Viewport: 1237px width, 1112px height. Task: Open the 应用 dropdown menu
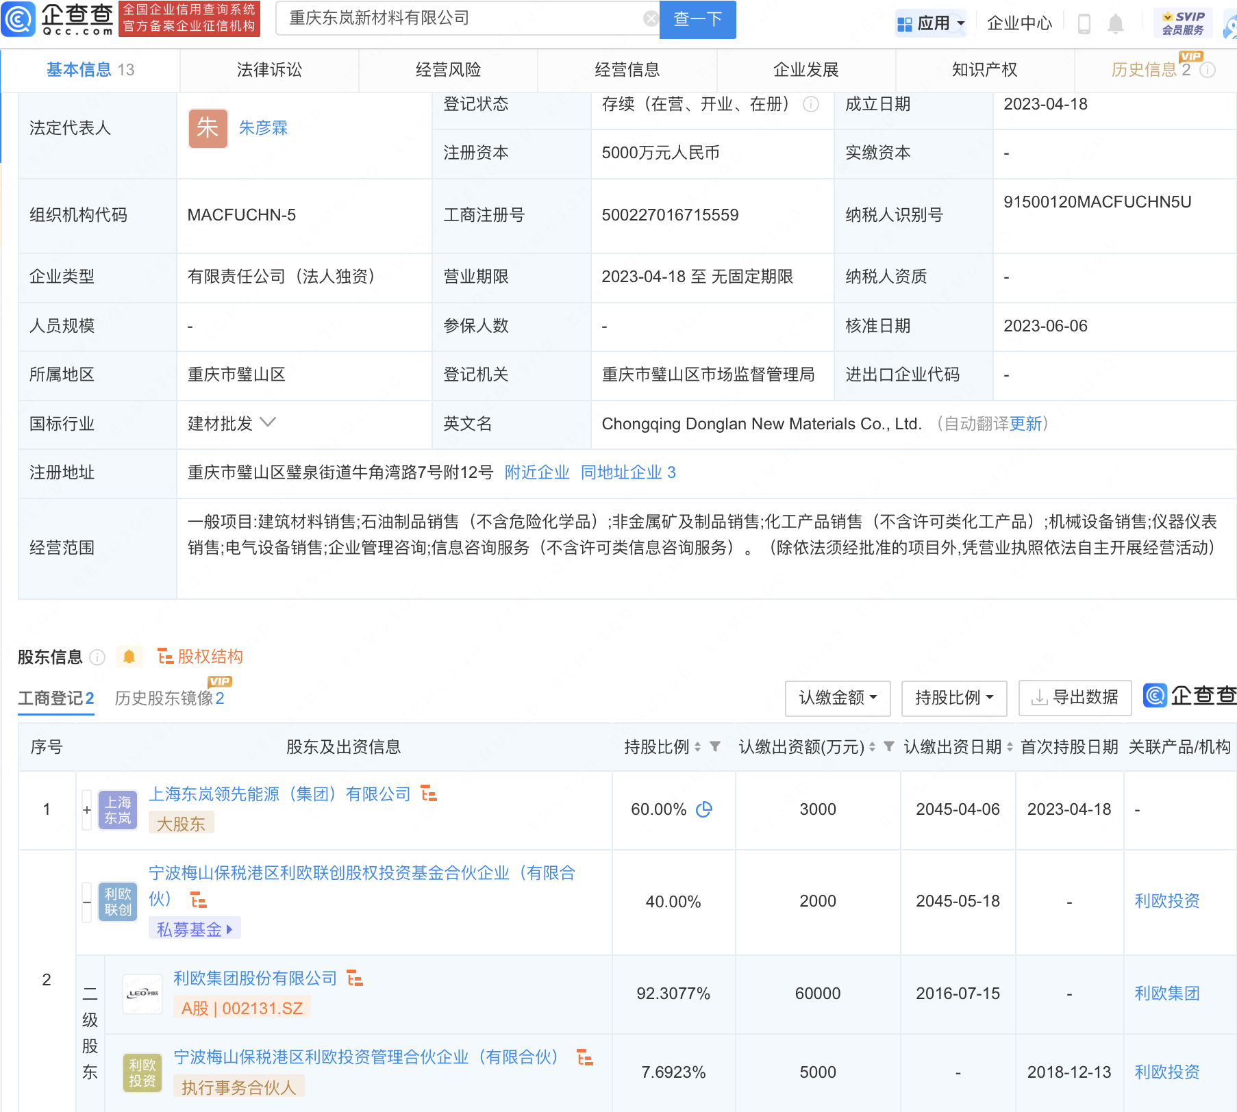coord(931,23)
